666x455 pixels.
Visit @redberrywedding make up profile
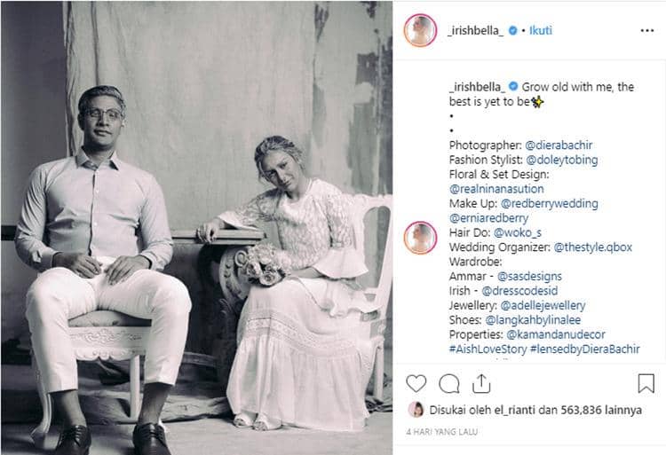click(549, 203)
